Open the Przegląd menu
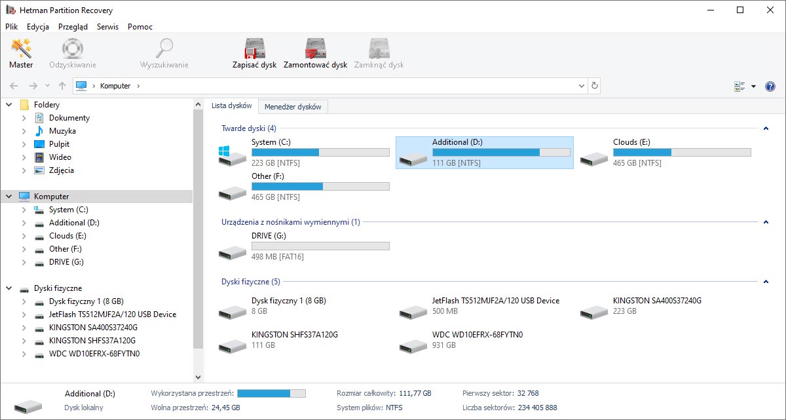 [x=73, y=27]
